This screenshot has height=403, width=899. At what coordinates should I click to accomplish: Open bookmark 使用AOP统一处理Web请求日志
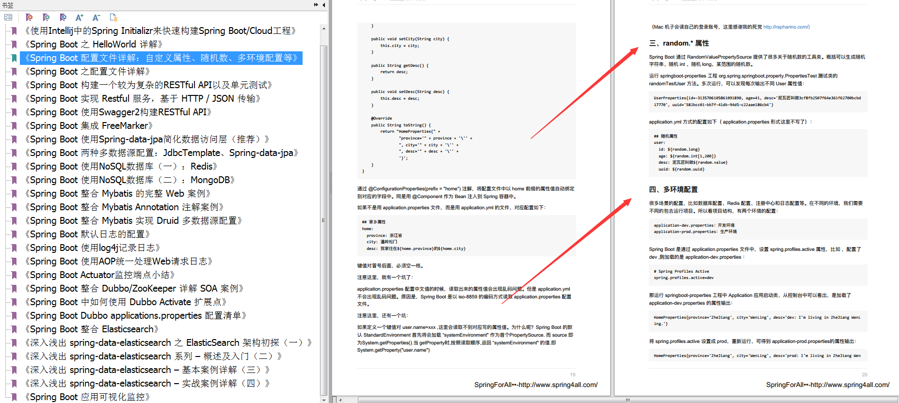(119, 262)
